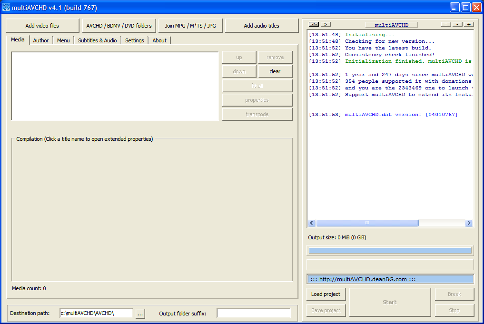Close the multiAVCHD window
The width and height of the screenshot is (484, 324).
point(476,8)
